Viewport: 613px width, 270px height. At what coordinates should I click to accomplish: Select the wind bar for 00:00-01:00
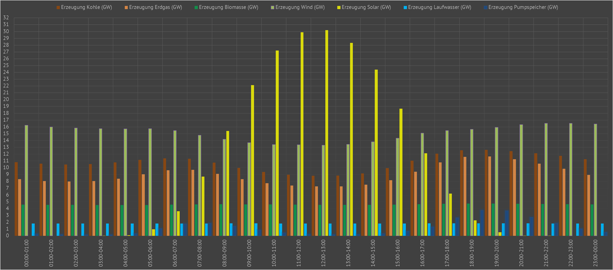[x=26, y=181]
